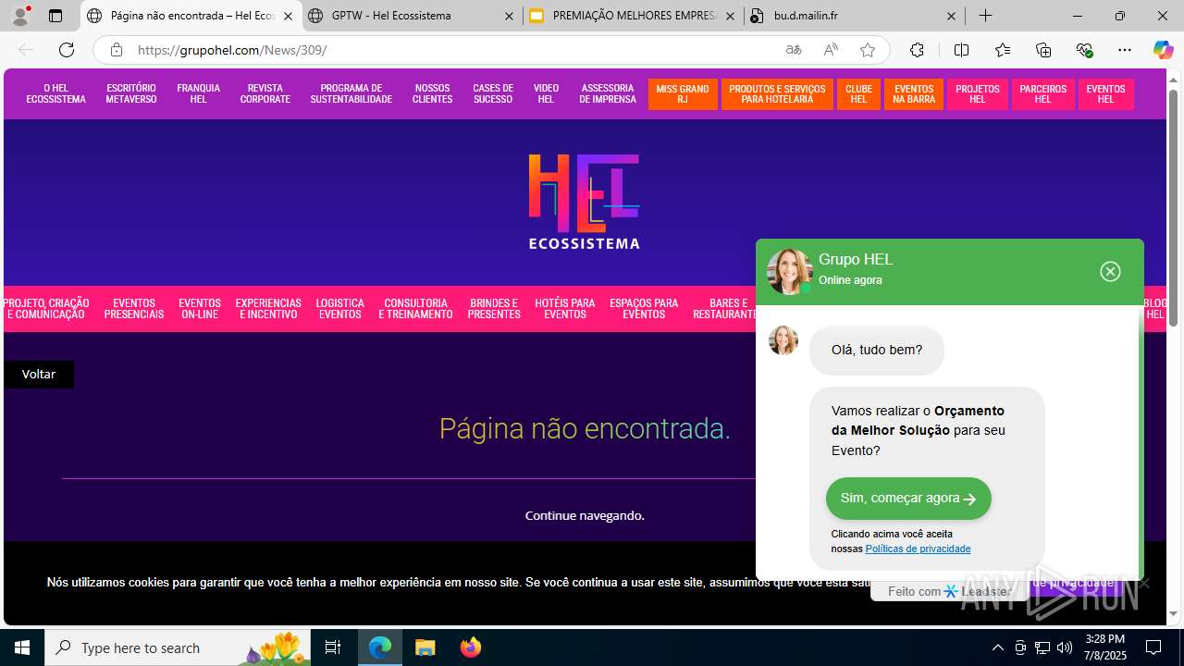Screen dimensions: 1184x666
Task: Open the Windows Start menu
Action: [22, 647]
